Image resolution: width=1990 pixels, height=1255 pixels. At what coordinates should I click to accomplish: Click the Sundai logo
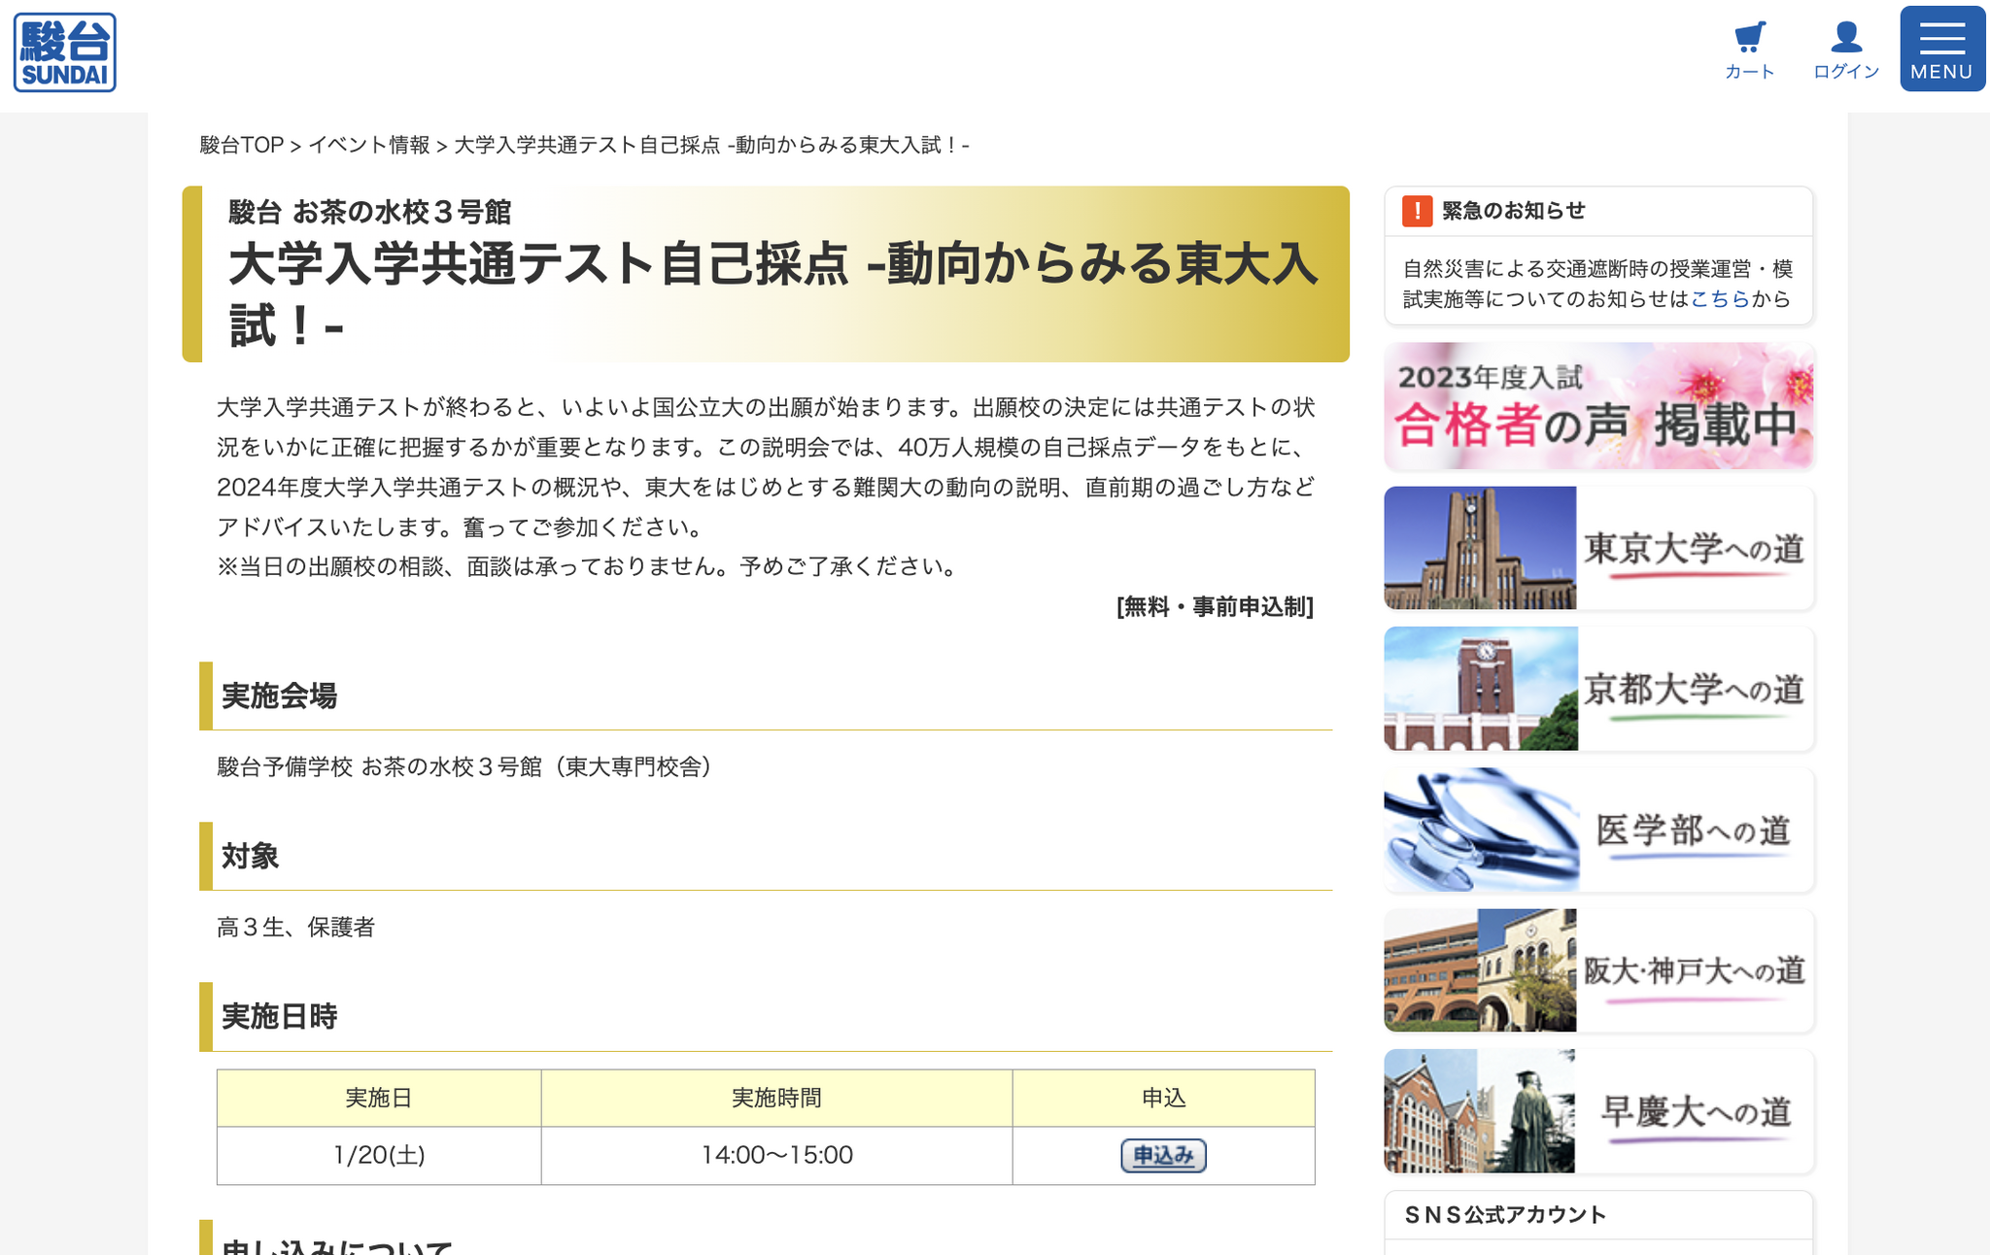tap(65, 52)
